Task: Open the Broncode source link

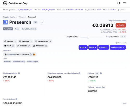Action: 23,46
